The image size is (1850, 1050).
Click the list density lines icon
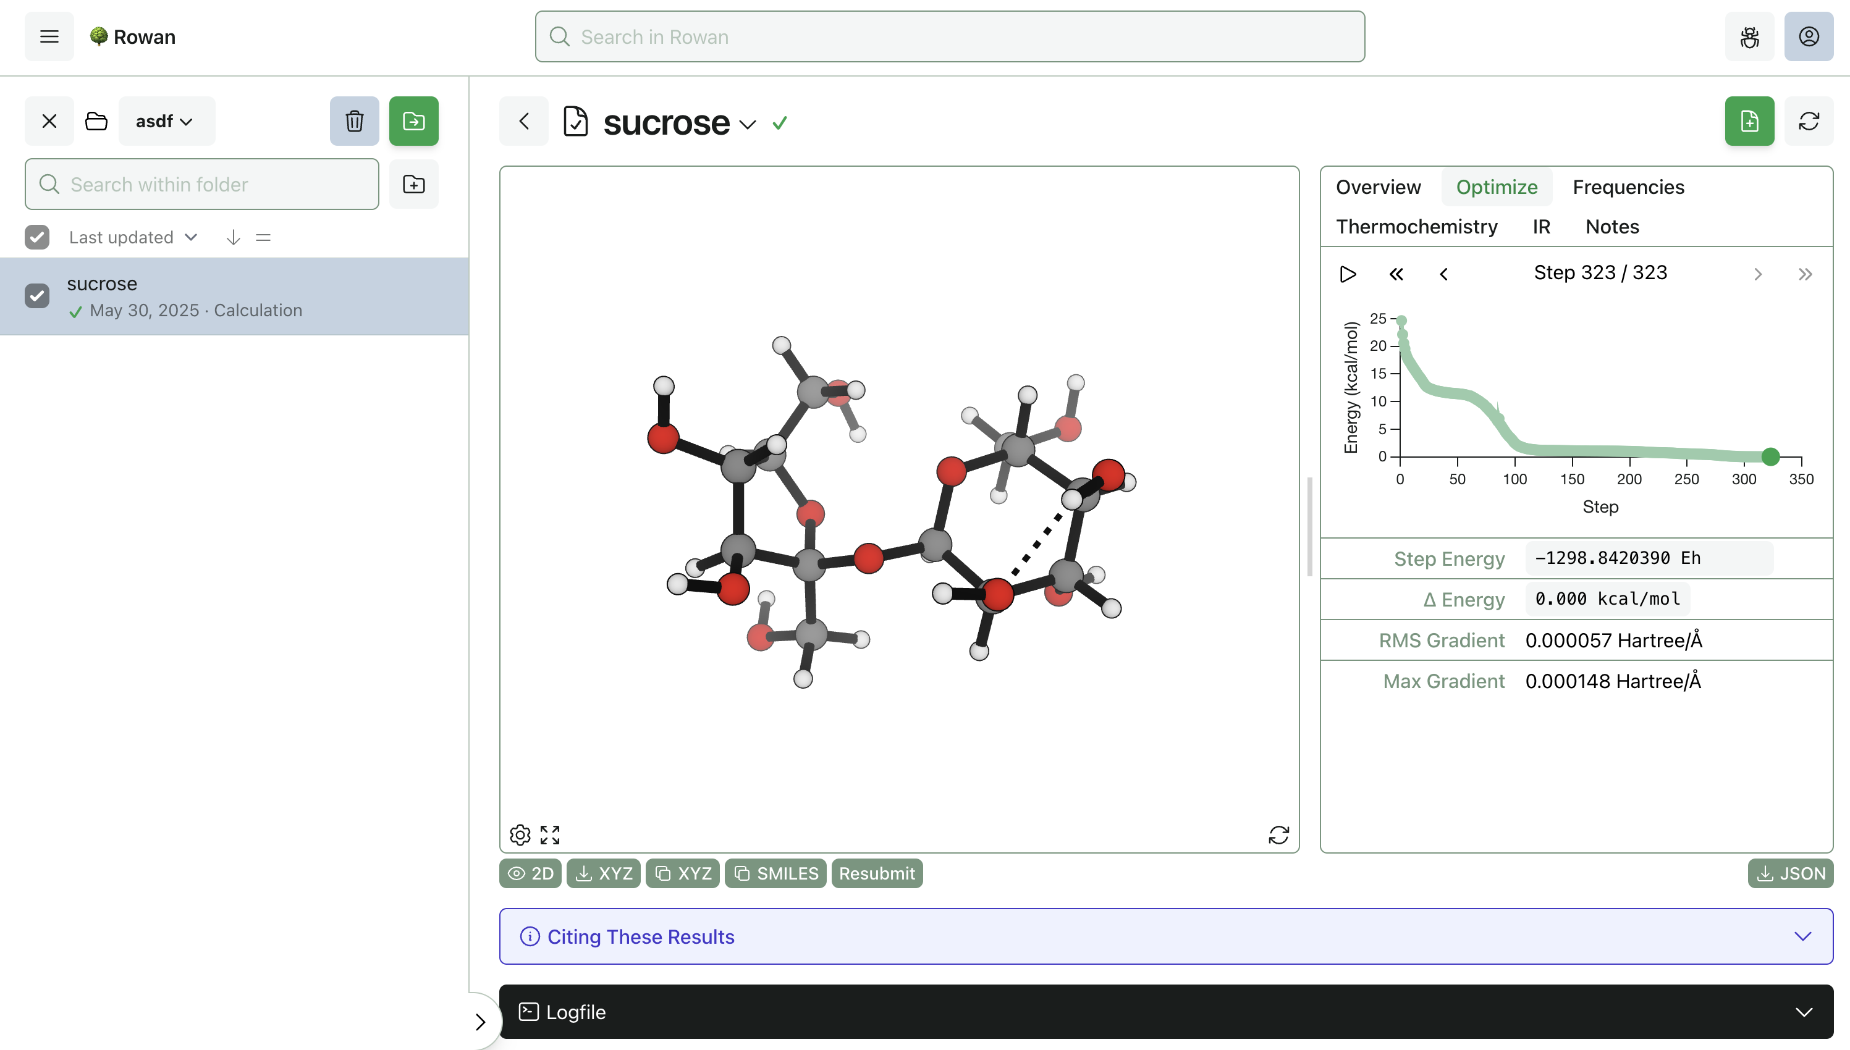pyautogui.click(x=263, y=237)
